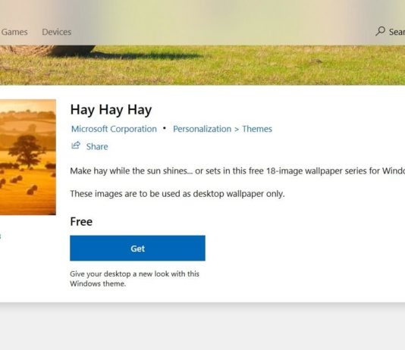The height and width of the screenshot is (350, 405).
Task: Click the Hay Hay Hay theme thumbnail
Action: click(27, 157)
